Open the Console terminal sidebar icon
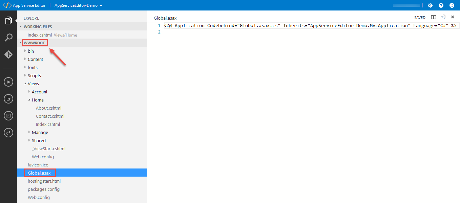The height and width of the screenshot is (203, 460). [8, 116]
